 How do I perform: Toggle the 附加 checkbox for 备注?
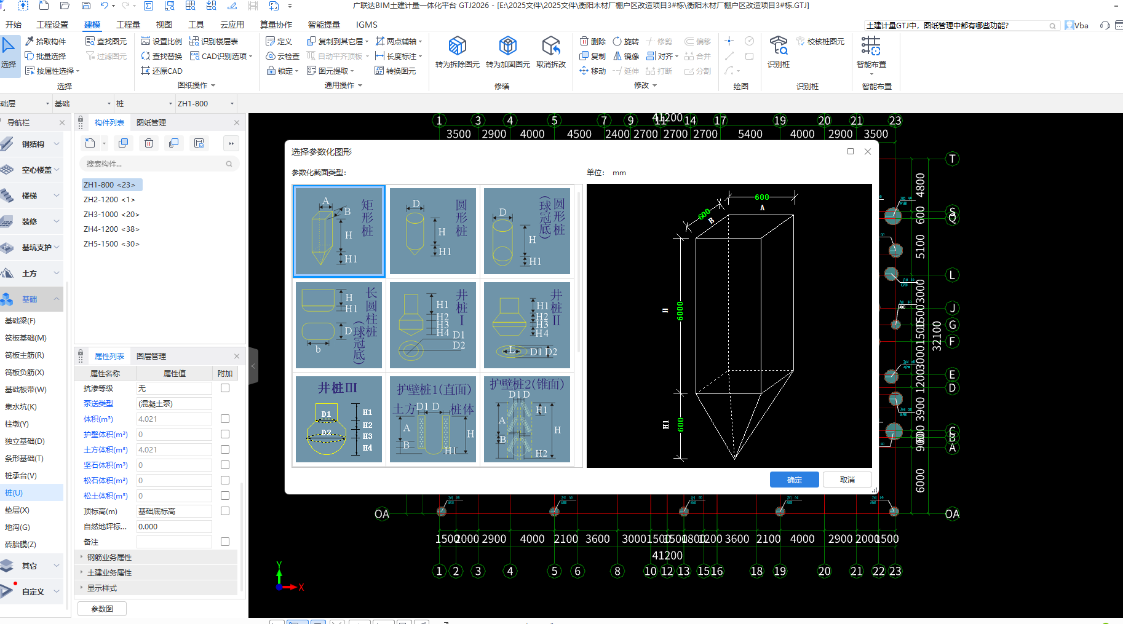(225, 542)
